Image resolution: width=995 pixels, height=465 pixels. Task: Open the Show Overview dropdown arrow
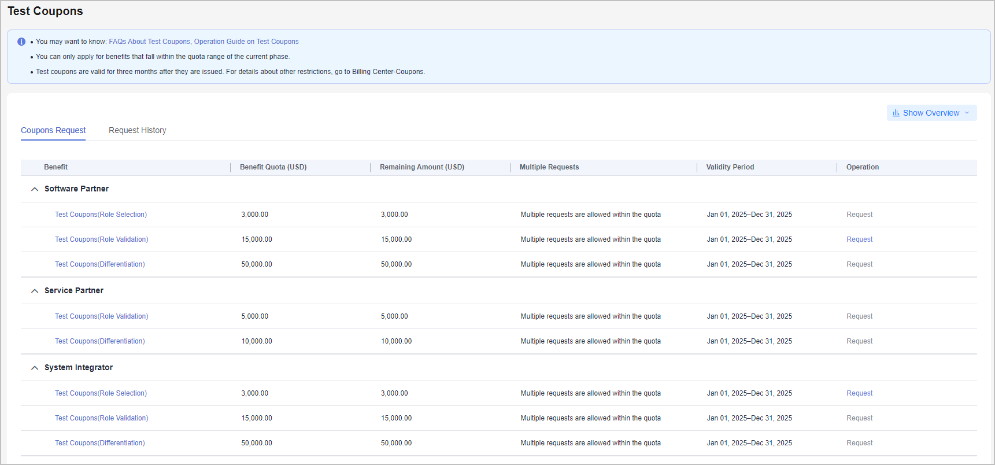tap(967, 113)
